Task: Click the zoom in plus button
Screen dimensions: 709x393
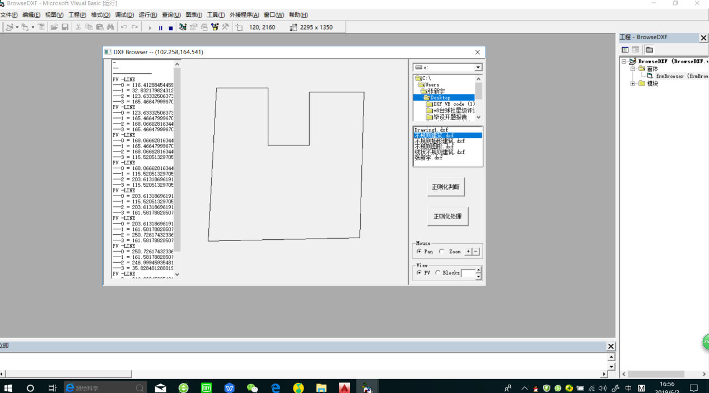Action: point(469,252)
